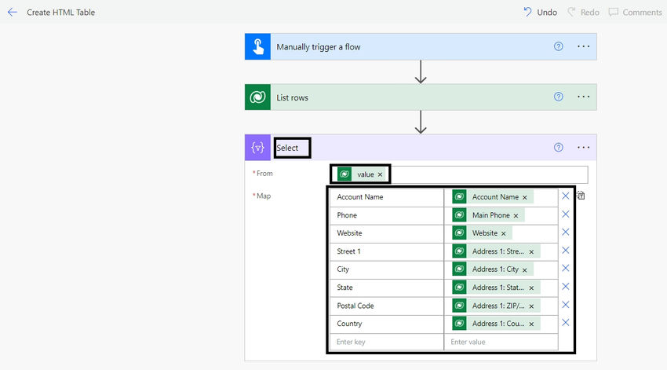Delete the Country map row
Screen dimensions: 667x370
(565, 323)
